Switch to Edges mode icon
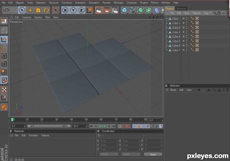This screenshot has width=230, height=161. pyautogui.click(x=4, y=64)
